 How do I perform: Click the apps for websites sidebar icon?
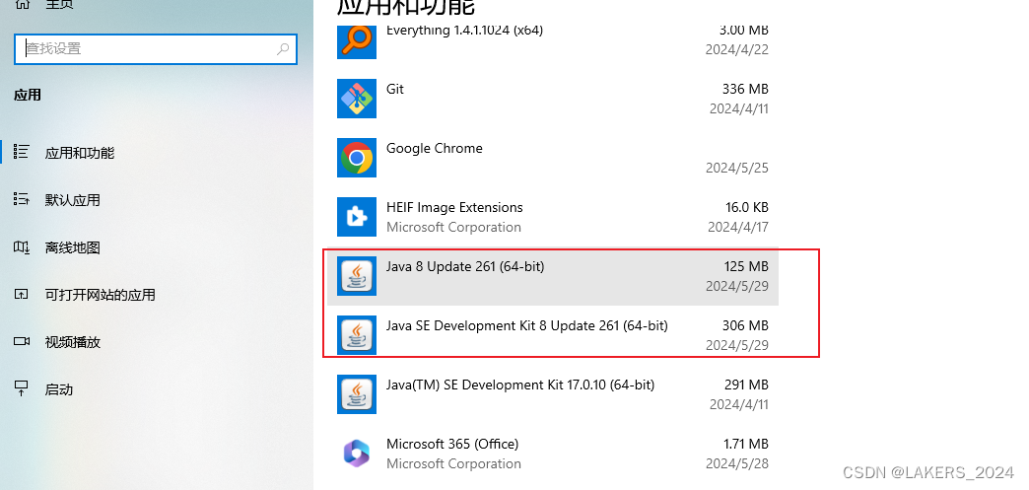21,294
